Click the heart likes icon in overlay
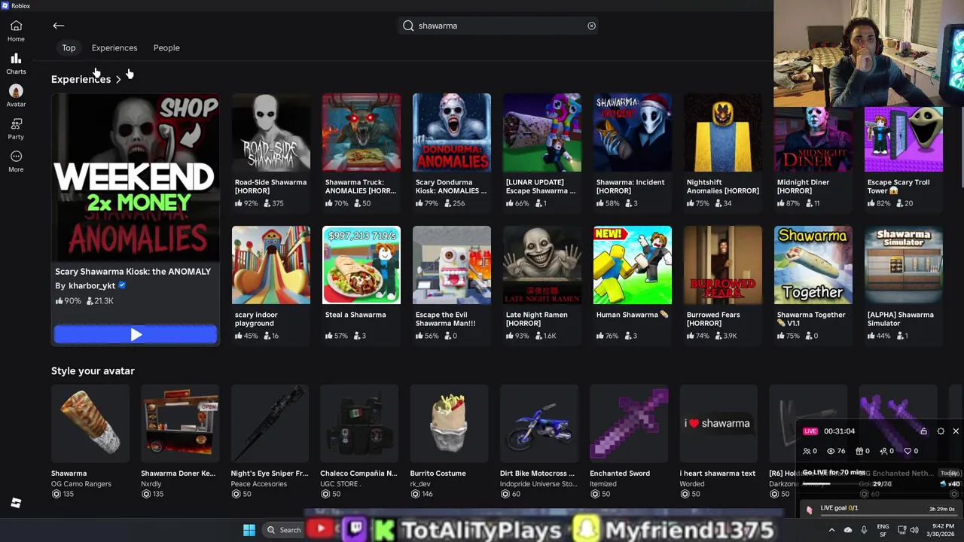This screenshot has height=542, width=964. coord(909,451)
